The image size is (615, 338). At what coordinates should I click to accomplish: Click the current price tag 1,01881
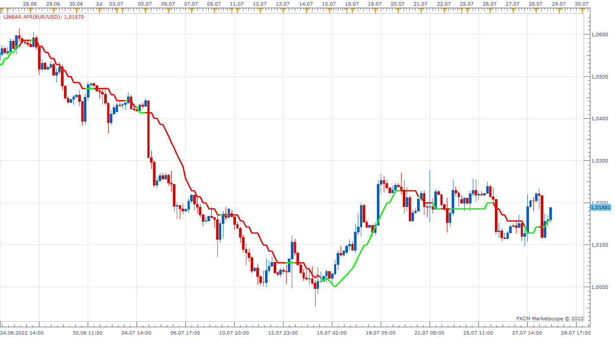600,207
